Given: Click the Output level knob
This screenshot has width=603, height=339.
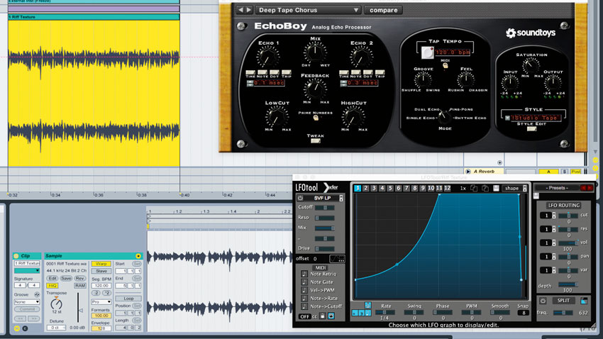Looking at the screenshot, I should pyautogui.click(x=553, y=83).
